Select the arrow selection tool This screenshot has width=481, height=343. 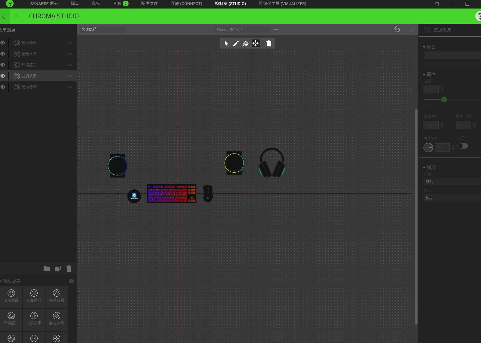226,44
